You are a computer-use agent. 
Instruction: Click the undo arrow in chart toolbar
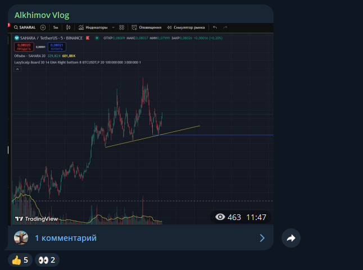click(215, 28)
